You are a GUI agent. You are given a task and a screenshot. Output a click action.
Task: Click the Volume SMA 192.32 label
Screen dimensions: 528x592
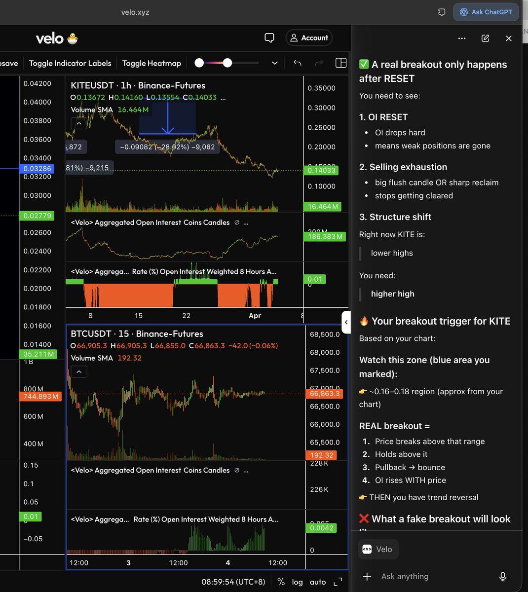[106, 358]
